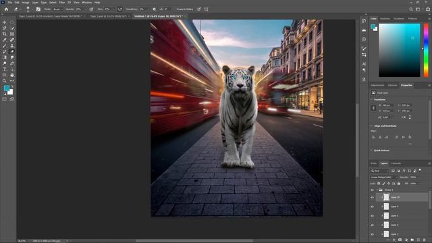
Task: Add a layer style with fx icon
Action: coord(394,240)
